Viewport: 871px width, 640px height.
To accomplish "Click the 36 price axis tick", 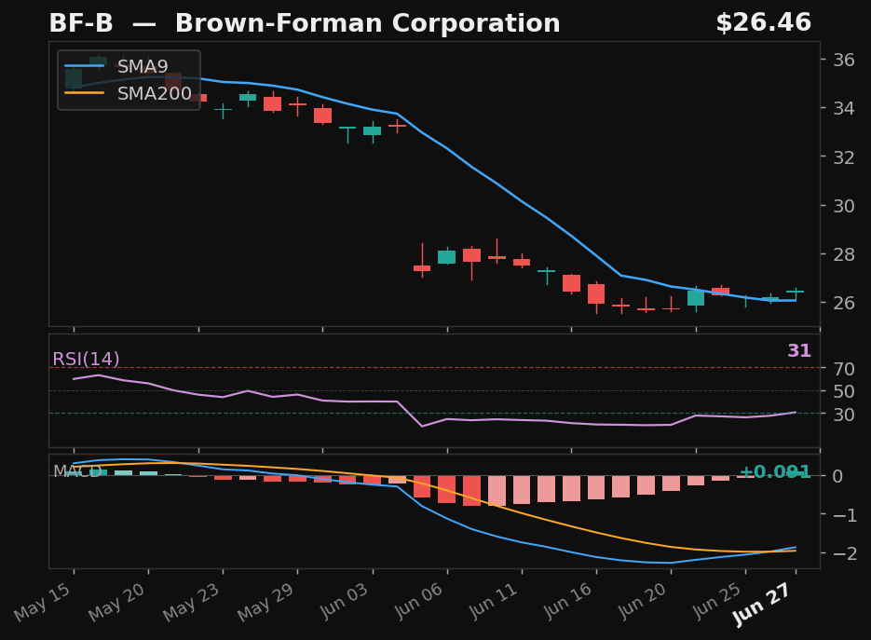I will pos(844,60).
